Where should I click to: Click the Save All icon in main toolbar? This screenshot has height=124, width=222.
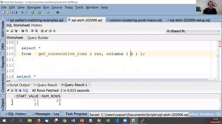point(16,12)
